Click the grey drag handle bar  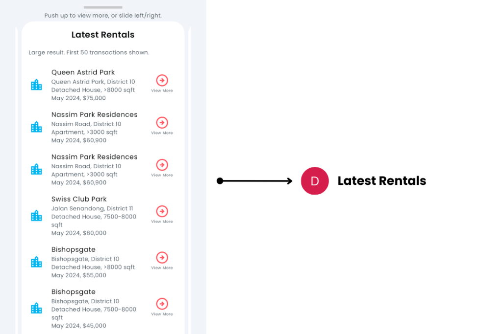pyautogui.click(x=103, y=7)
